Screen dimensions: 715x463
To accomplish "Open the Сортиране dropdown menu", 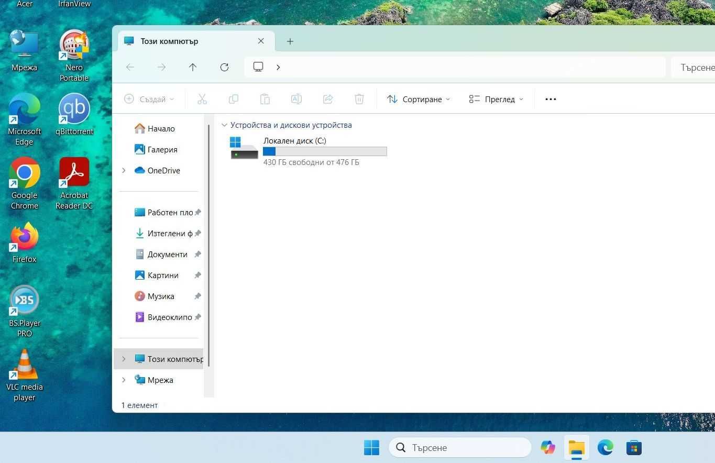I will coord(418,99).
